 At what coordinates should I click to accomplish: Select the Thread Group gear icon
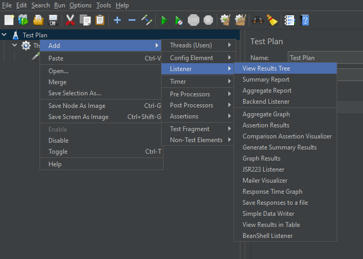pyautogui.click(x=26, y=45)
